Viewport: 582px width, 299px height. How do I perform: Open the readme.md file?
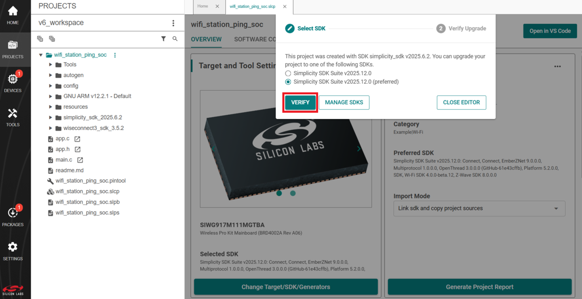tap(70, 170)
